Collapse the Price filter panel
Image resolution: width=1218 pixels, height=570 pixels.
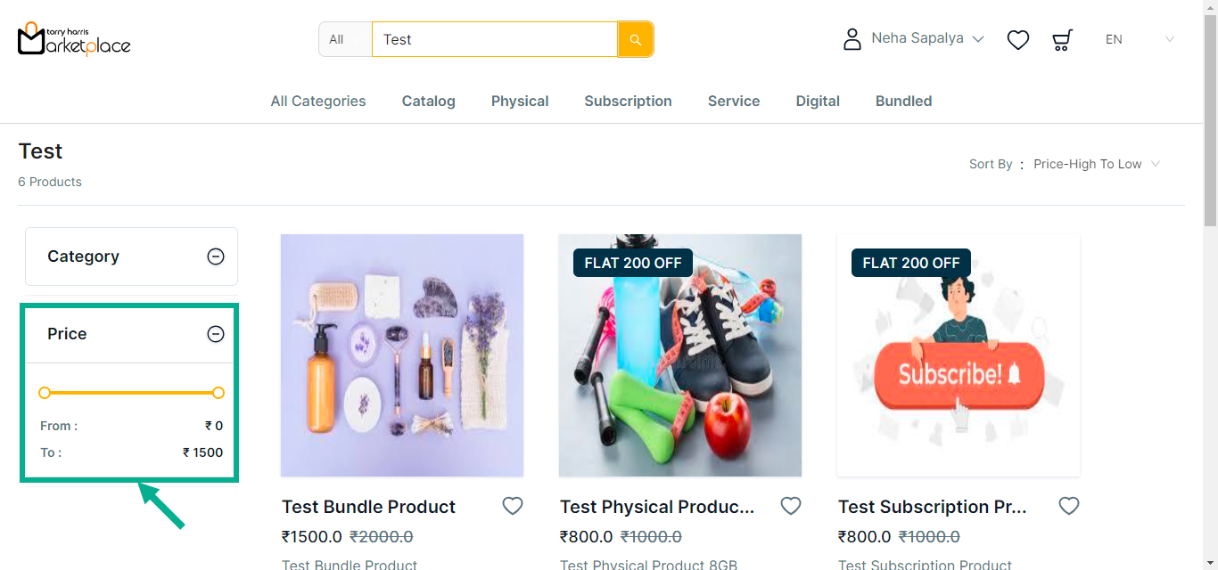point(216,334)
